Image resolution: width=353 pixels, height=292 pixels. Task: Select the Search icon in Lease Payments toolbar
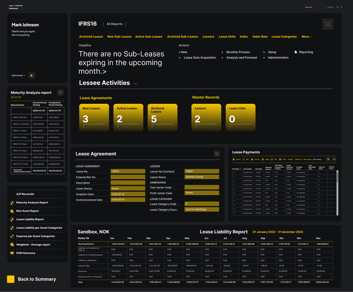click(234, 159)
